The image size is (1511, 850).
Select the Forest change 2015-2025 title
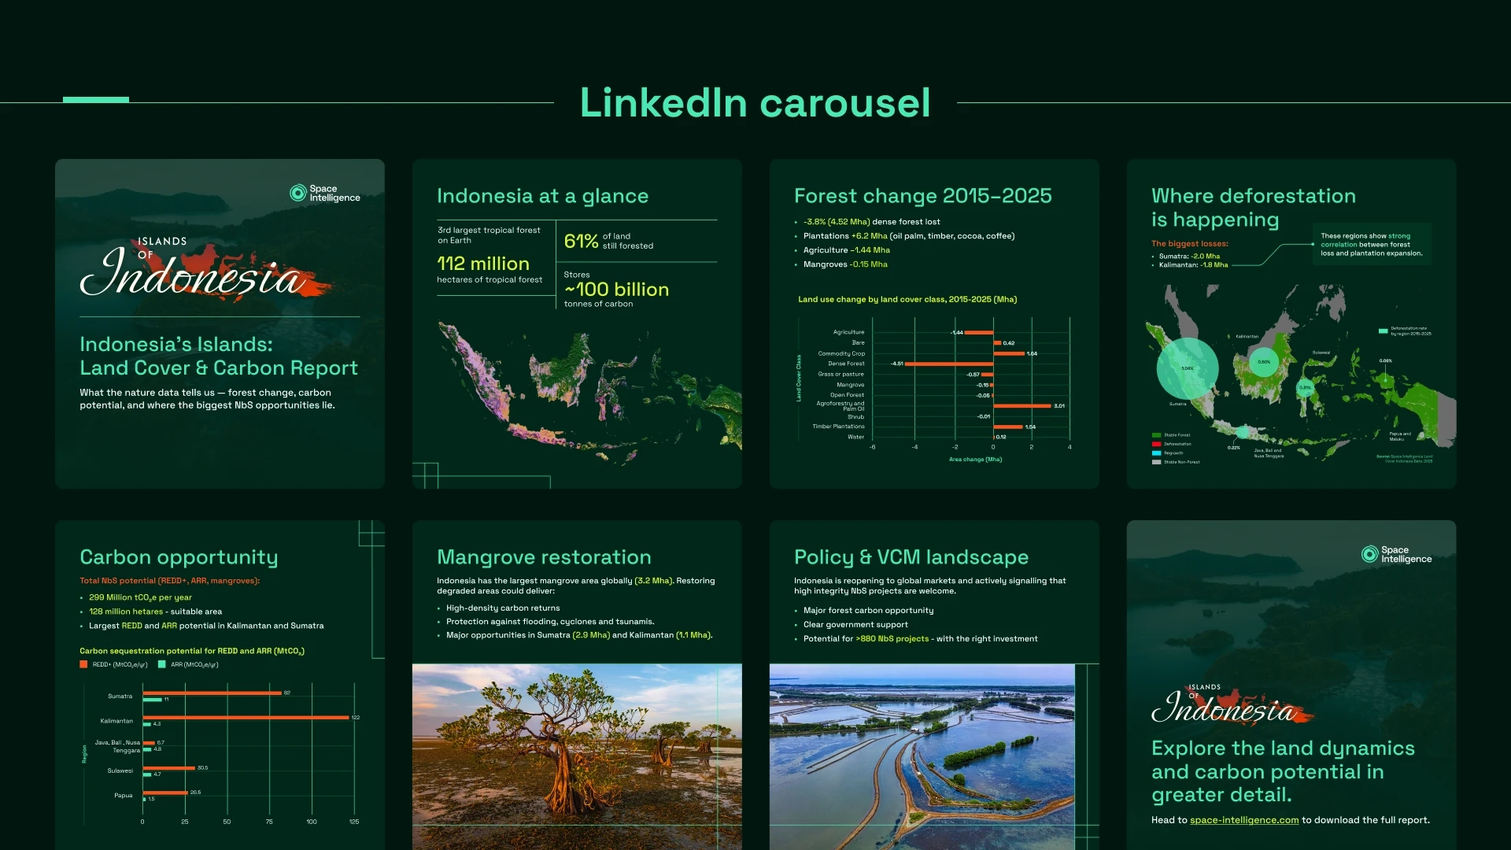click(922, 196)
